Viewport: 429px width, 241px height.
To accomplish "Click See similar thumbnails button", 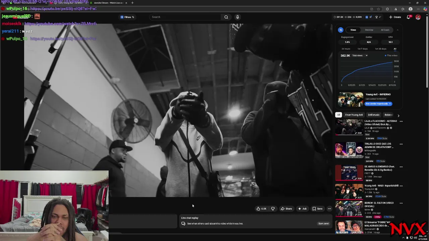I will click(x=378, y=104).
